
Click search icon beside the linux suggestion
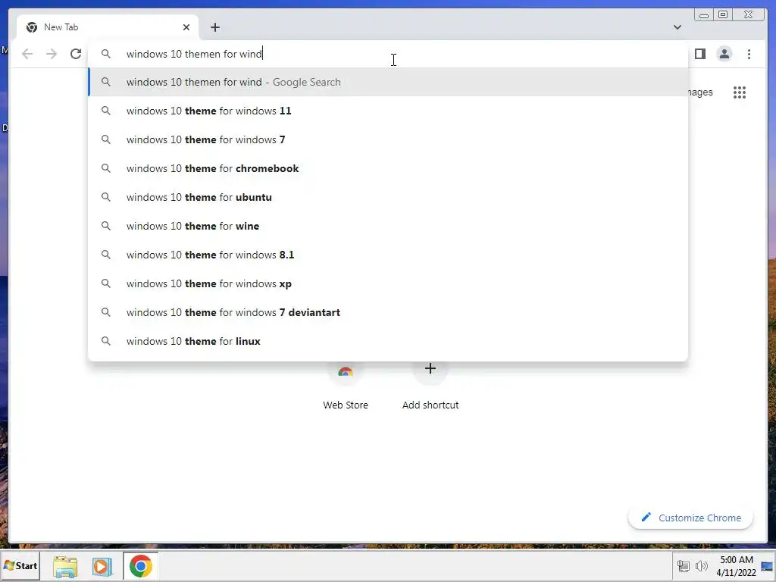[x=106, y=341]
